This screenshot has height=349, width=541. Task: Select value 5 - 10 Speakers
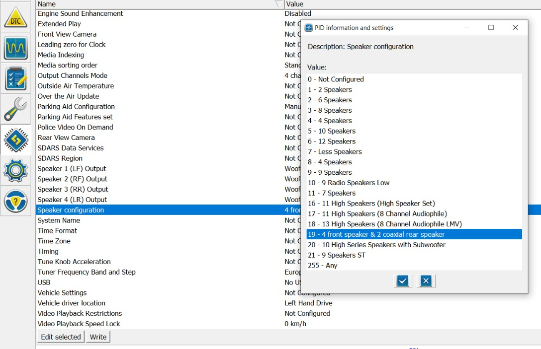[x=414, y=131]
